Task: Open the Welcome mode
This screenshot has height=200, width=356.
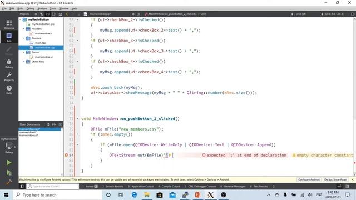Action: [9, 24]
